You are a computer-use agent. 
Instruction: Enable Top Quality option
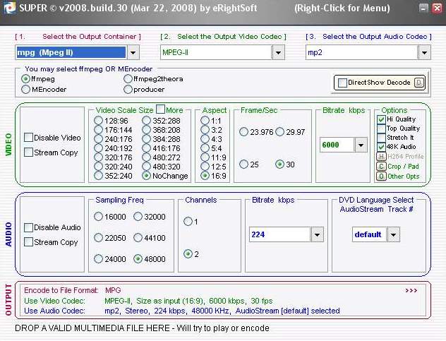pyautogui.click(x=381, y=128)
